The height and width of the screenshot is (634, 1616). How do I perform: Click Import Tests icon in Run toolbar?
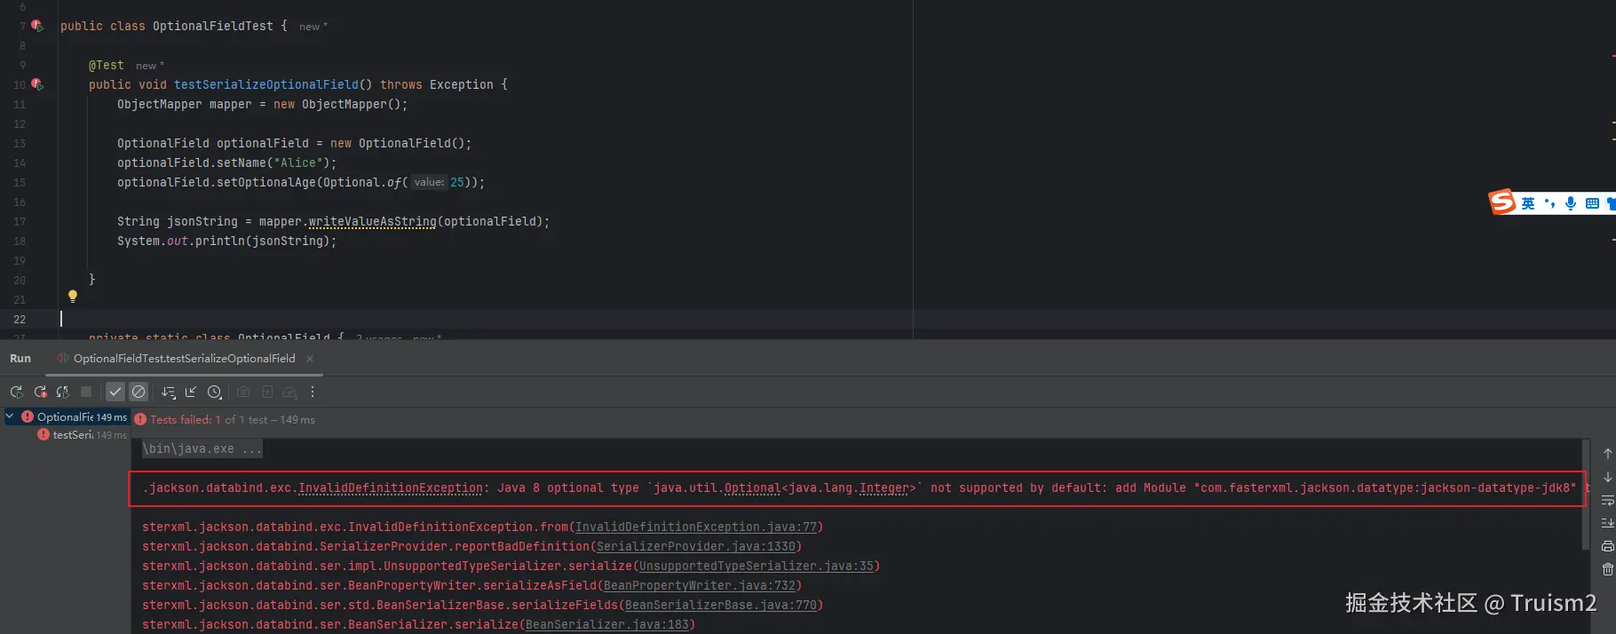tap(266, 392)
